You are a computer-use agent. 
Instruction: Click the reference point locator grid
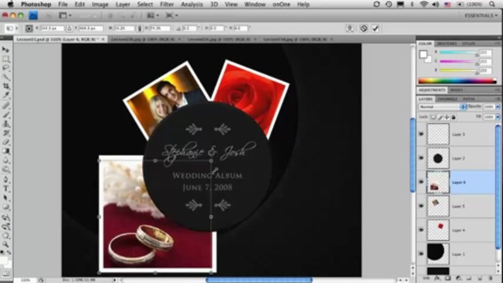click(x=29, y=28)
